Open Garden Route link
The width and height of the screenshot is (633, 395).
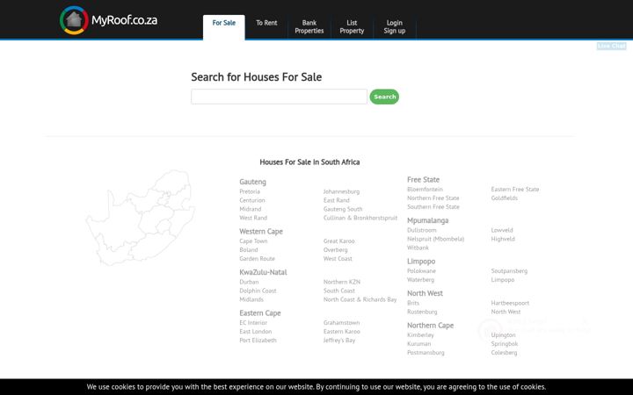257,259
